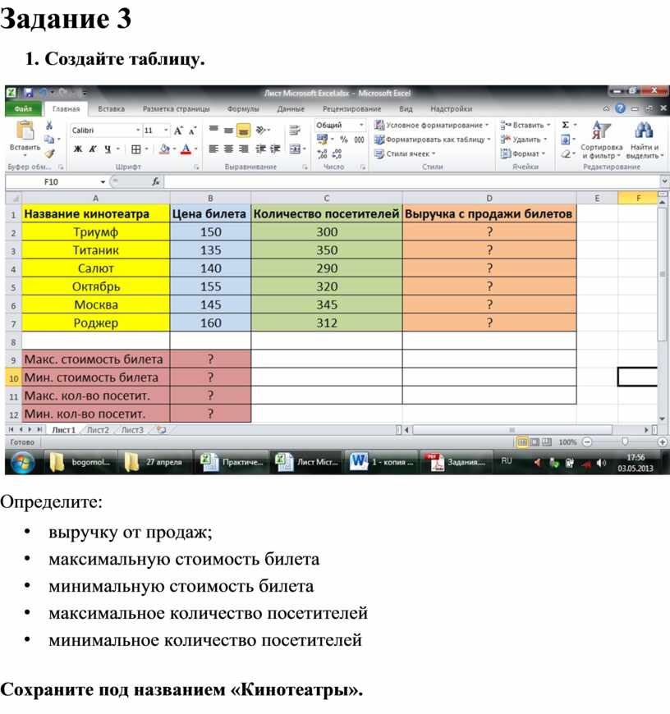Toggle bold (Ж) formatting
The height and width of the screenshot is (714, 670).
click(78, 149)
